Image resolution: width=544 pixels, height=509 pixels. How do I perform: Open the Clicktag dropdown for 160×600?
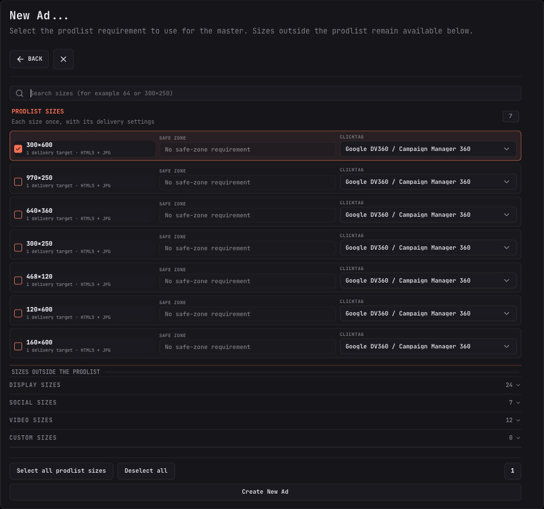click(x=428, y=346)
